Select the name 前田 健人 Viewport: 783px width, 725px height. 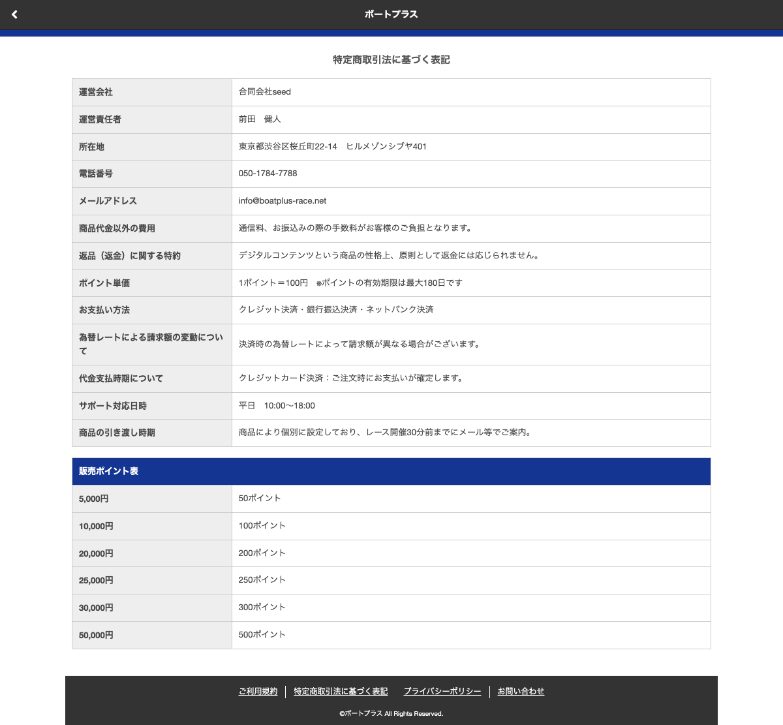coord(260,119)
